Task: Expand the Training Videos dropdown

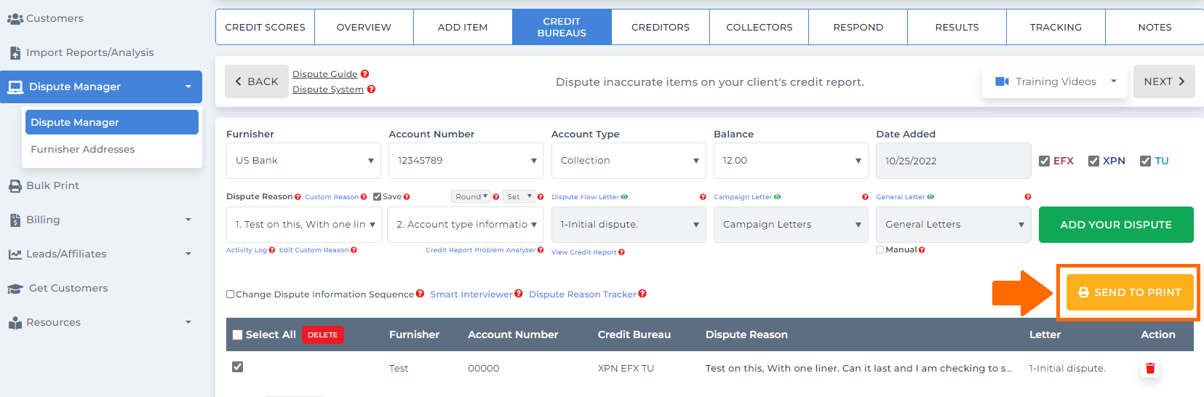Action: (1055, 81)
